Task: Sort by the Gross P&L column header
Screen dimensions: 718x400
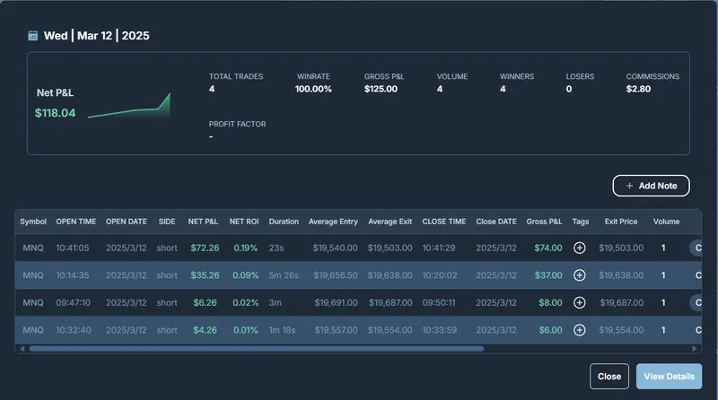Action: [x=544, y=222]
